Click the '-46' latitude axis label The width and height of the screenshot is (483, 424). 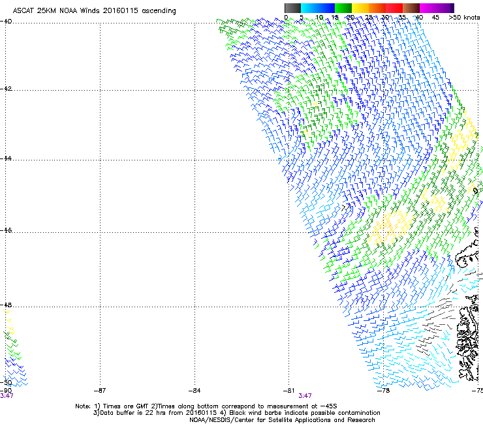click(x=6, y=230)
